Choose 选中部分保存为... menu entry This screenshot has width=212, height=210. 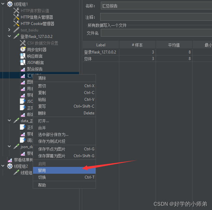tap(65, 134)
